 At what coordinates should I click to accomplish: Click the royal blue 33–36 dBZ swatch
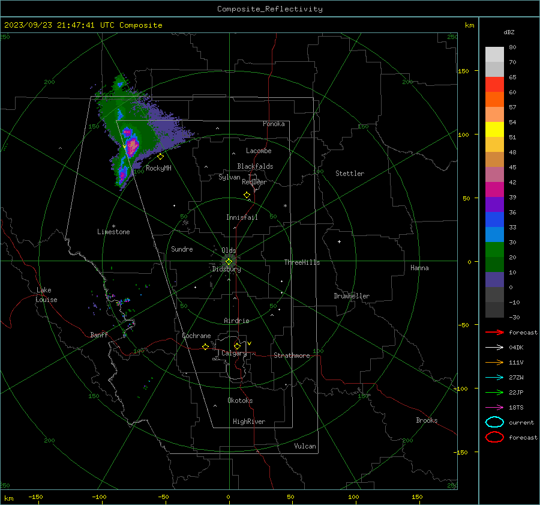tap(494, 220)
